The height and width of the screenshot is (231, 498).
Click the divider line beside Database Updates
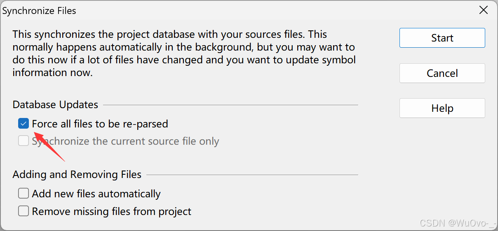[x=230, y=105]
